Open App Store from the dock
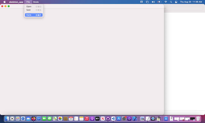 [119, 119]
